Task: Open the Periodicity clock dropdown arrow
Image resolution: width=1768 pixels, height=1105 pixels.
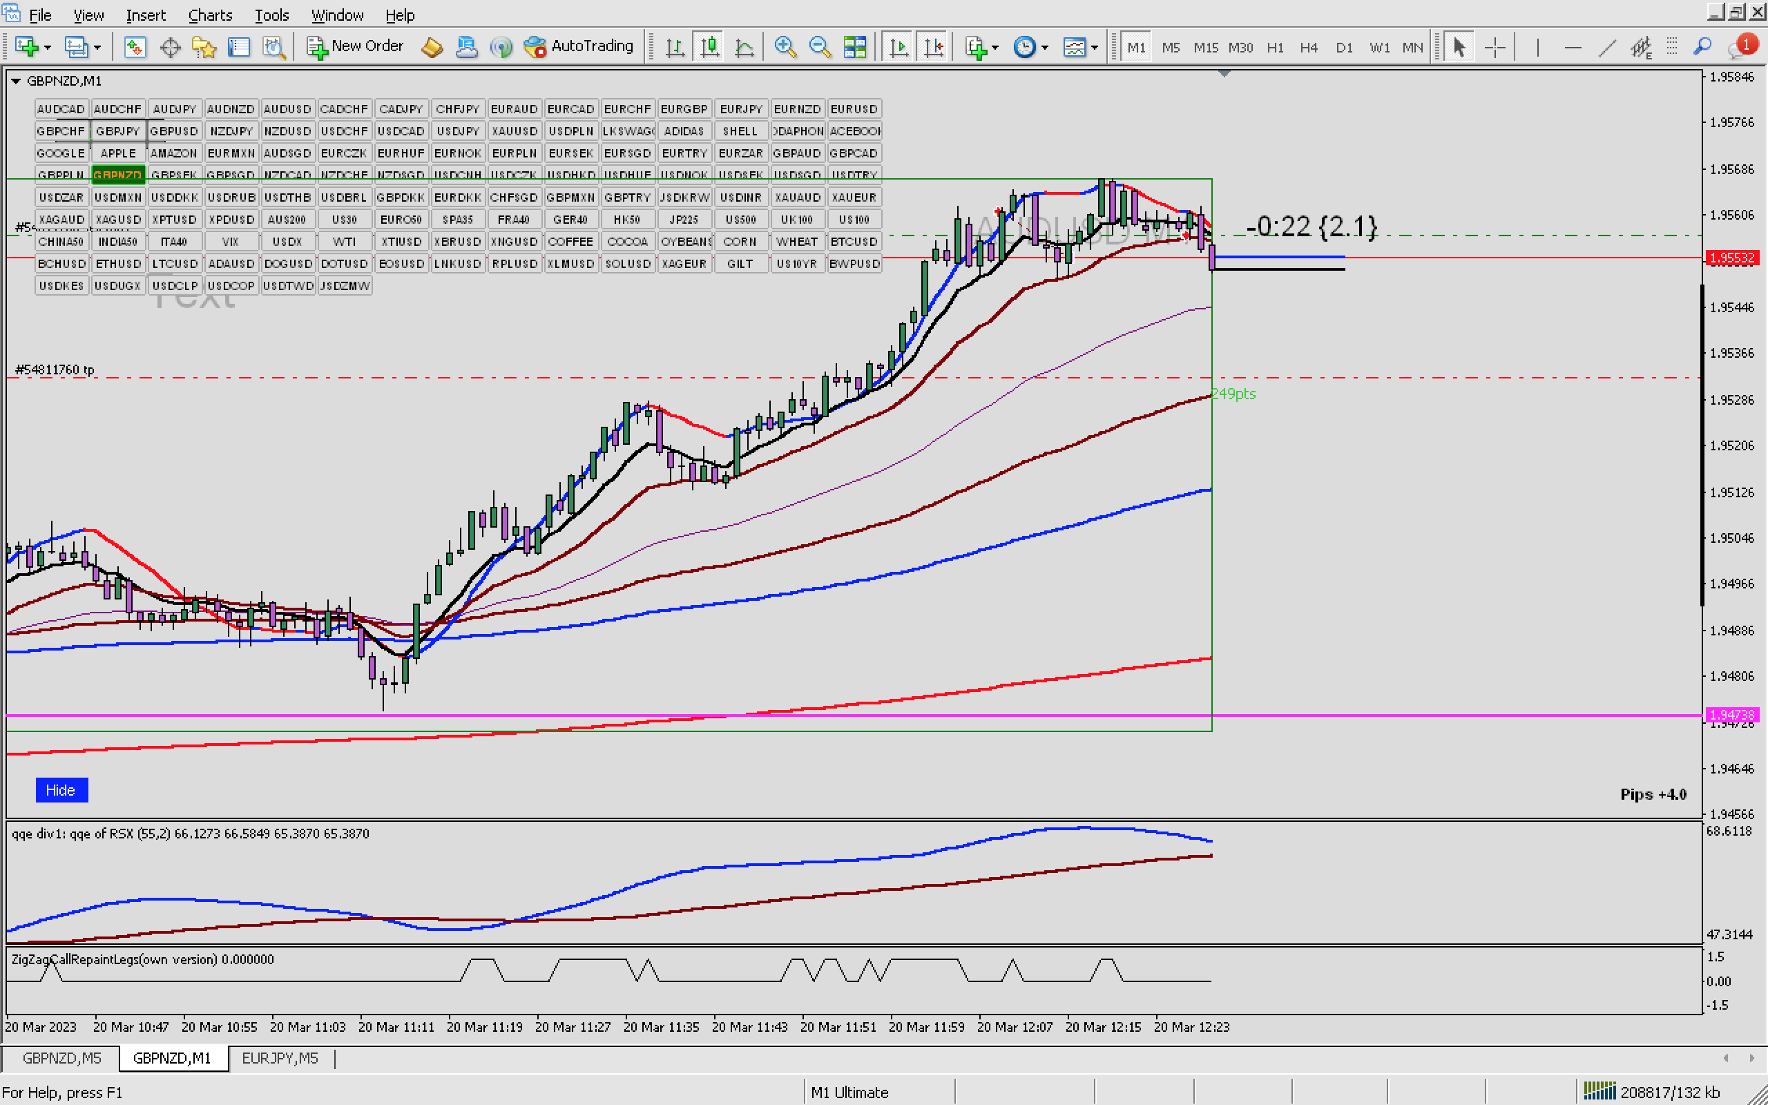Action: (x=1046, y=48)
